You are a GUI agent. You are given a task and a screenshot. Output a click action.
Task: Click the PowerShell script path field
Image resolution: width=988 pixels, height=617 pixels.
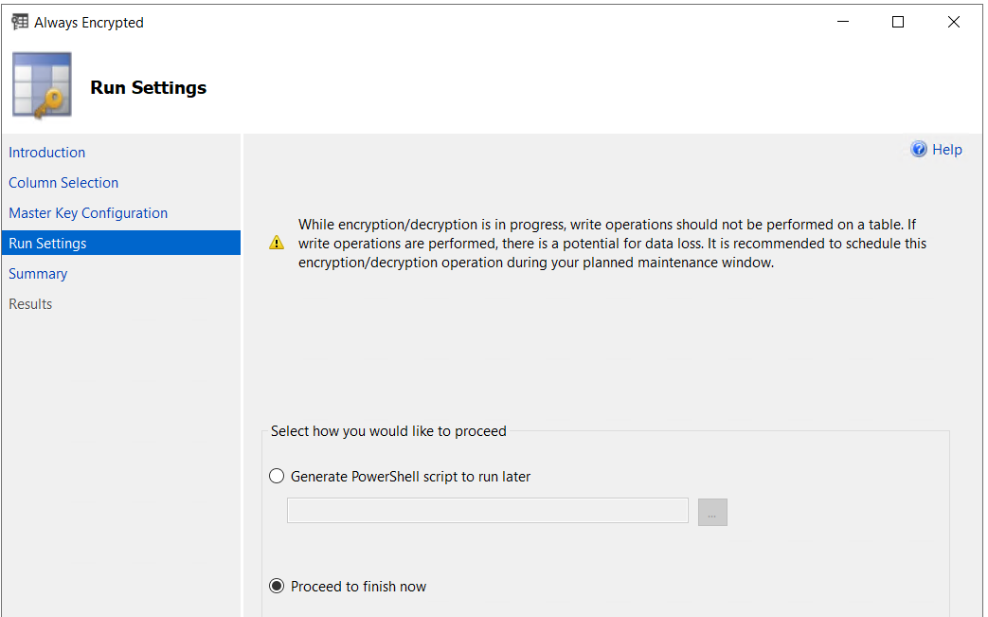tap(488, 511)
